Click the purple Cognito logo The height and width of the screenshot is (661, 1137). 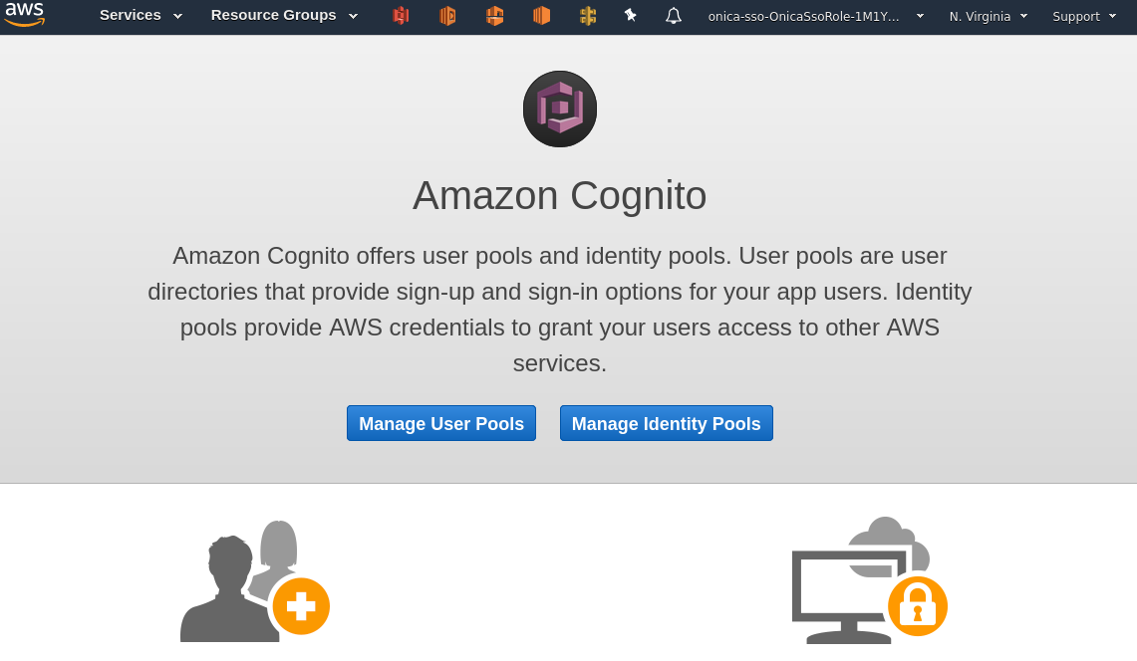click(560, 109)
